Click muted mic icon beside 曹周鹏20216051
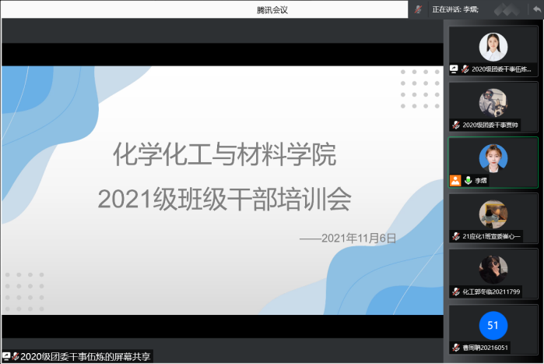 point(456,348)
